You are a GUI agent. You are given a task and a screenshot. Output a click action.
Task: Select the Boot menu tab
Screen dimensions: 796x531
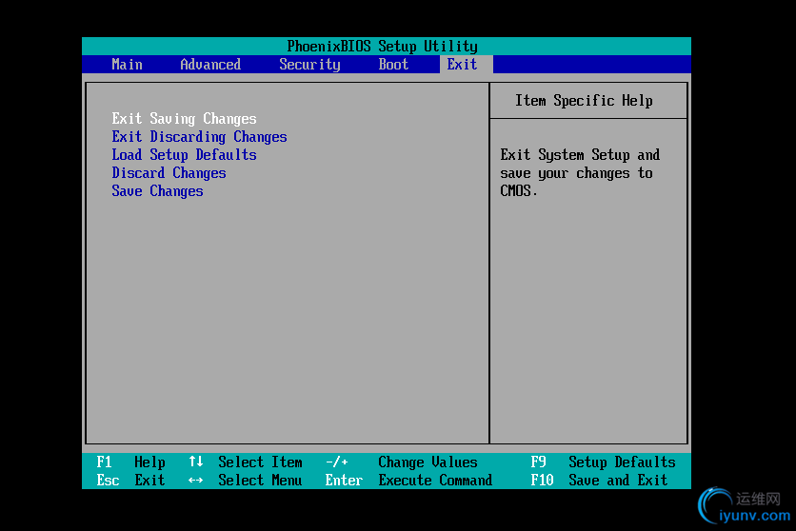393,65
